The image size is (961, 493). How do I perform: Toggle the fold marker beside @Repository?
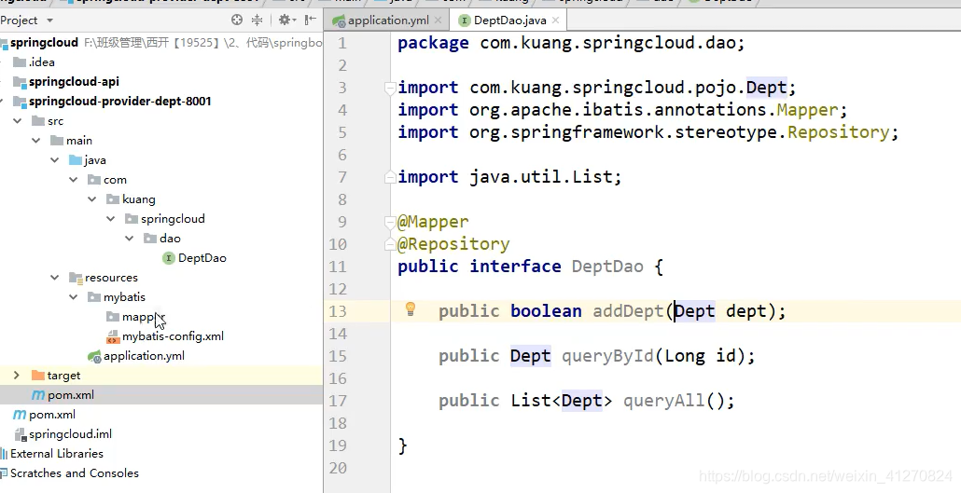coord(390,244)
